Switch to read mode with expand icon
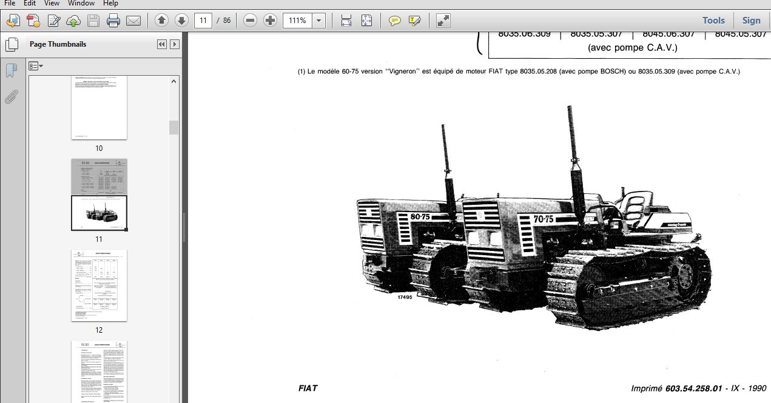 [443, 21]
